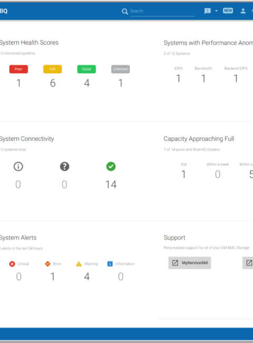Click the Information alerts count 0
This screenshot has height=343, width=253.
[x=121, y=277]
